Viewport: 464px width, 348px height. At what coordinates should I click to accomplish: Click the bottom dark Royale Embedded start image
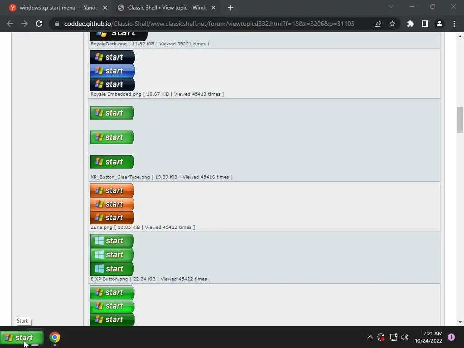coord(112,84)
